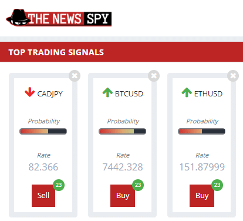Buy the BTCUSD signal
243x221 pixels.
(123, 196)
